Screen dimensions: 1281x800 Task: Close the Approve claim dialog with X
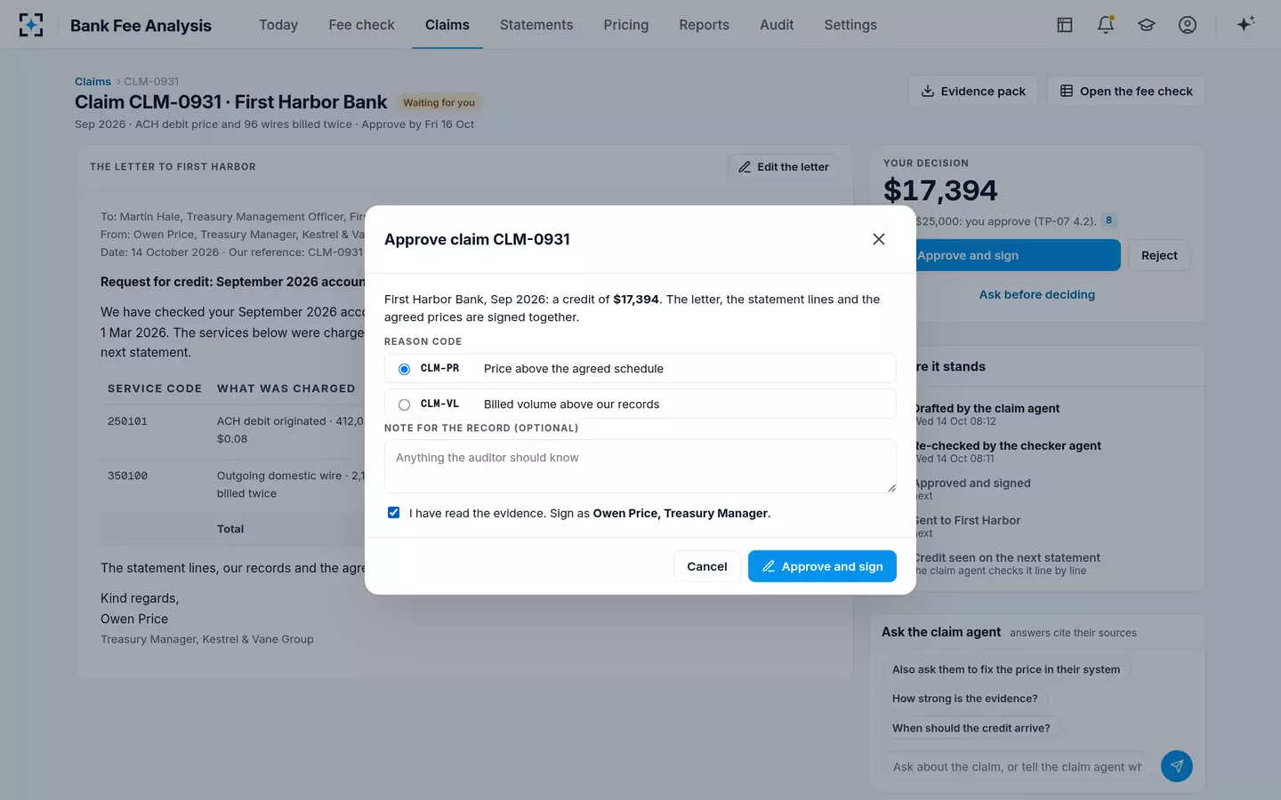(879, 239)
